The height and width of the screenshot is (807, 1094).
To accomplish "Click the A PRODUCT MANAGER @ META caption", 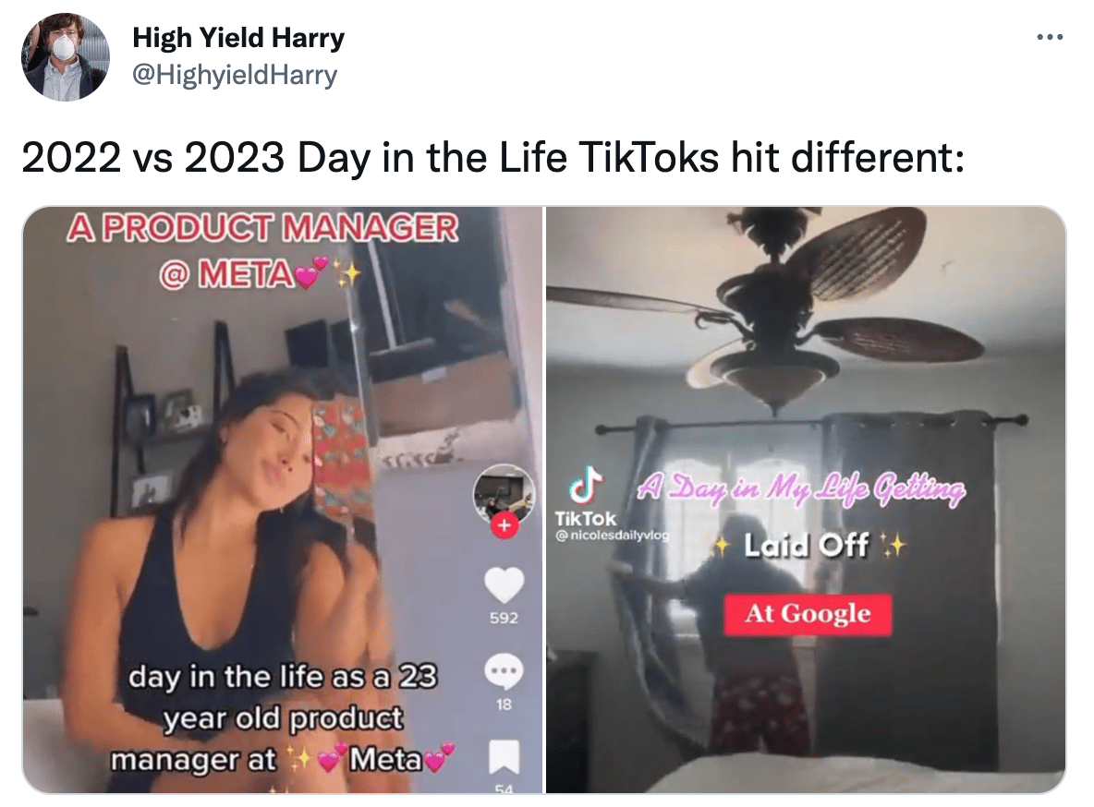I will click(x=263, y=250).
